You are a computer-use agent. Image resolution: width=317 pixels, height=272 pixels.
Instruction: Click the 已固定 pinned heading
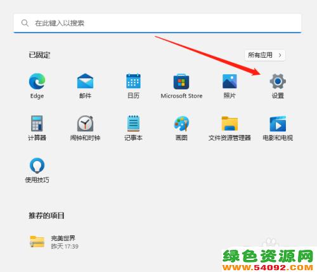tap(39, 55)
